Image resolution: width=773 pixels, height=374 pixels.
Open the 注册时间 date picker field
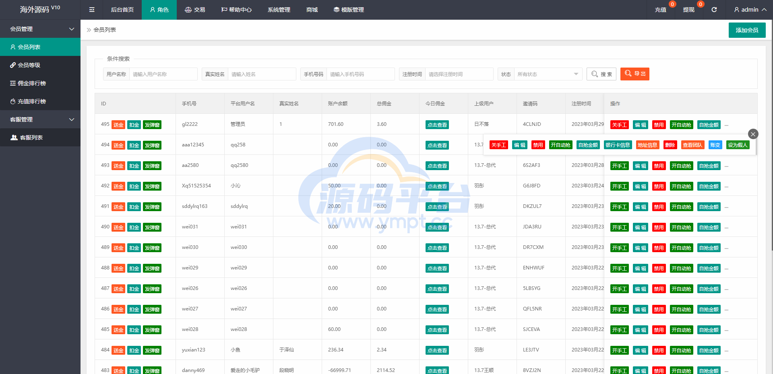459,74
